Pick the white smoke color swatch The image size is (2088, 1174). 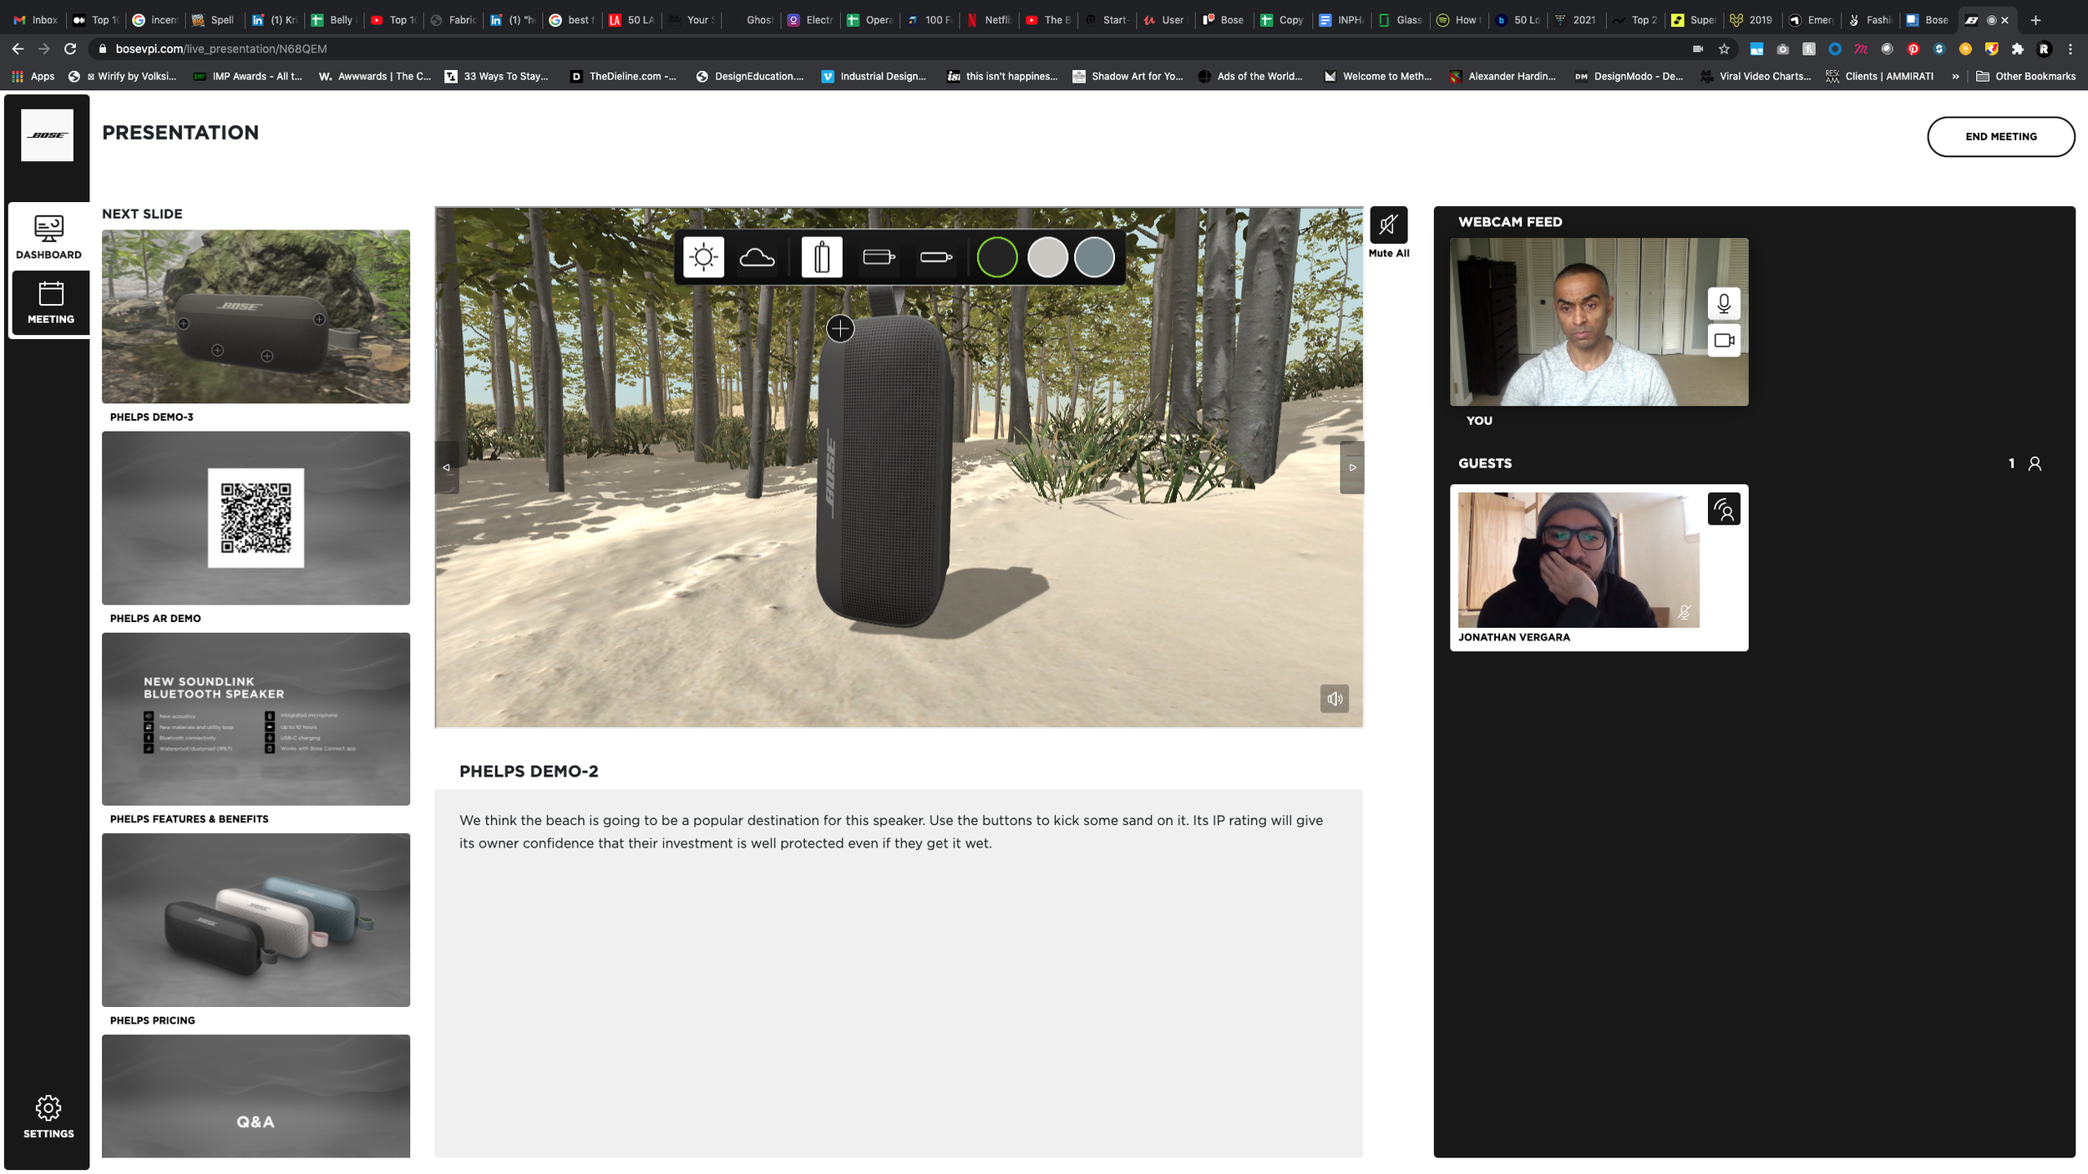[1047, 256]
